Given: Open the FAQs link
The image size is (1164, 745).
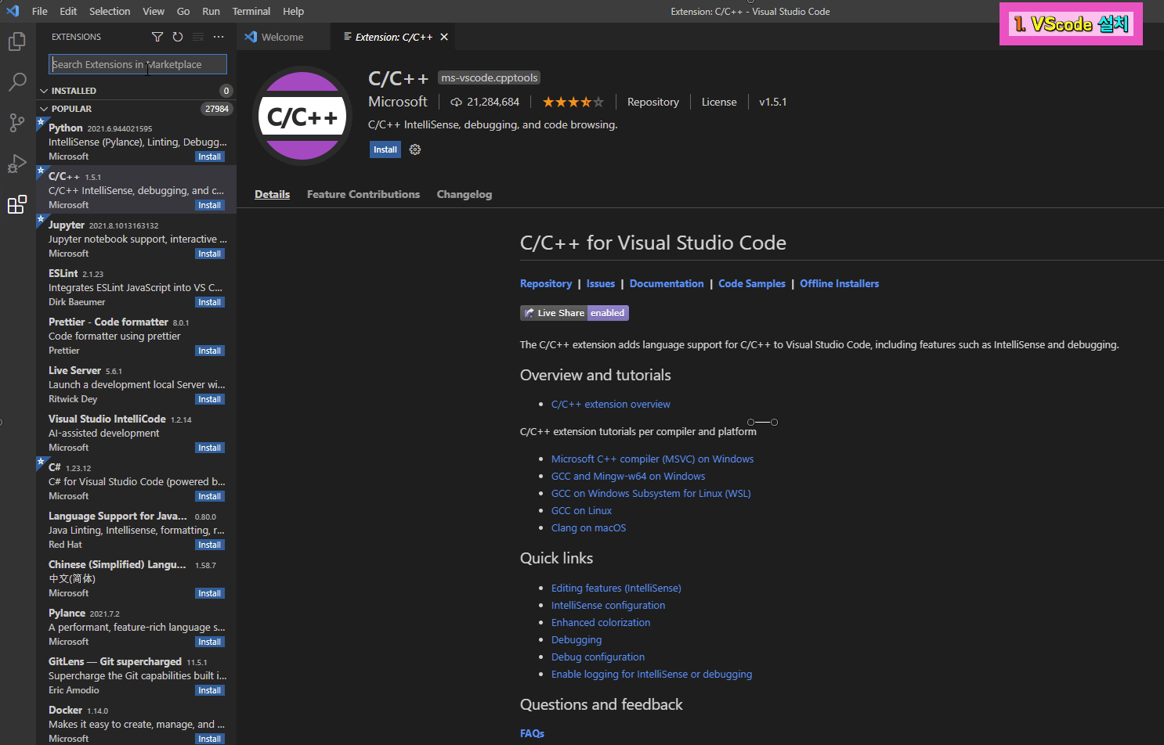Looking at the screenshot, I should click(x=532, y=733).
